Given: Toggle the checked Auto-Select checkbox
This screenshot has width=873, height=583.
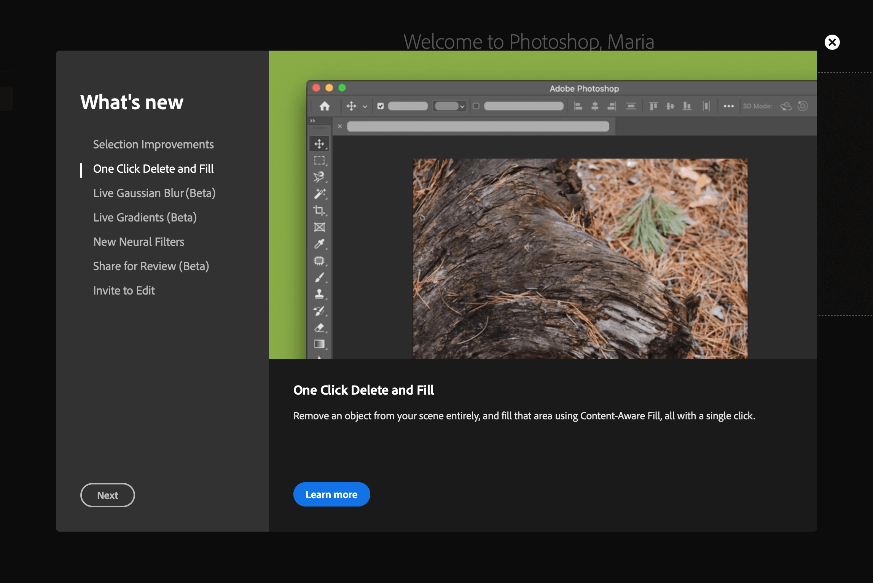Looking at the screenshot, I should pos(380,106).
